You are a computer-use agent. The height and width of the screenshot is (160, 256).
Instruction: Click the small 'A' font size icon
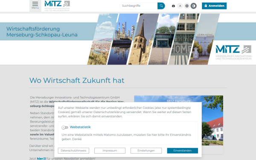click(x=180, y=6)
